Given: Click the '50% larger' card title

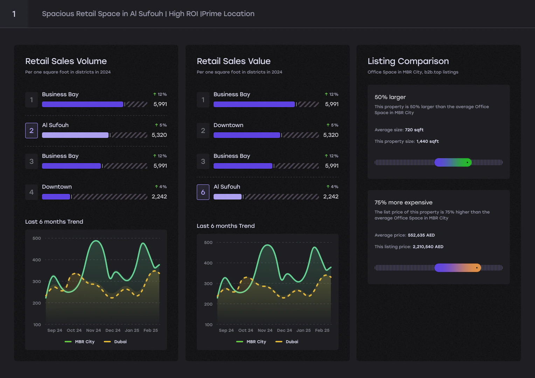Looking at the screenshot, I should [390, 97].
